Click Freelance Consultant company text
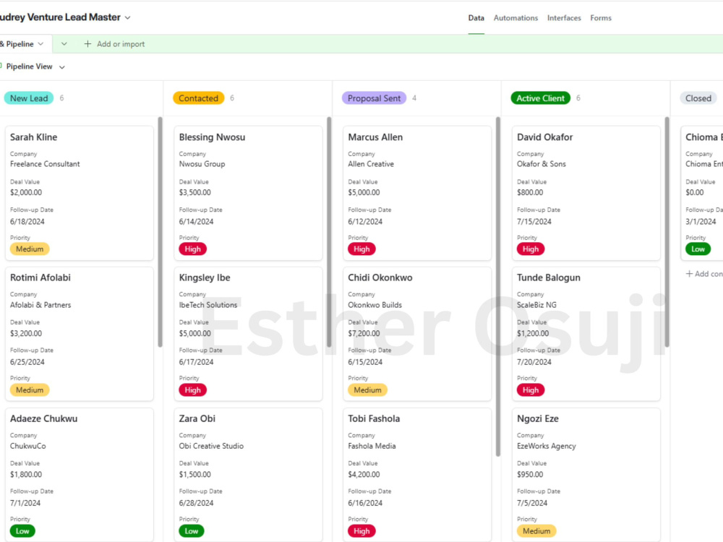 tap(45, 164)
